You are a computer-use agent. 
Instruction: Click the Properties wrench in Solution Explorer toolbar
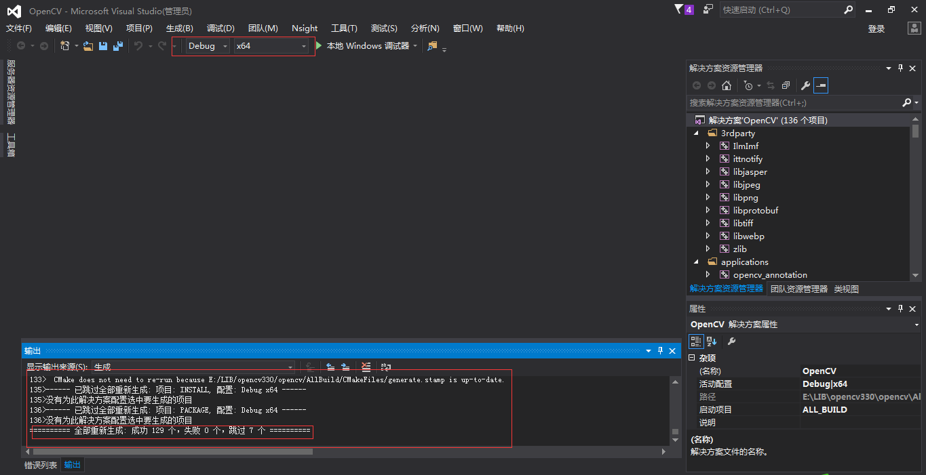(805, 85)
